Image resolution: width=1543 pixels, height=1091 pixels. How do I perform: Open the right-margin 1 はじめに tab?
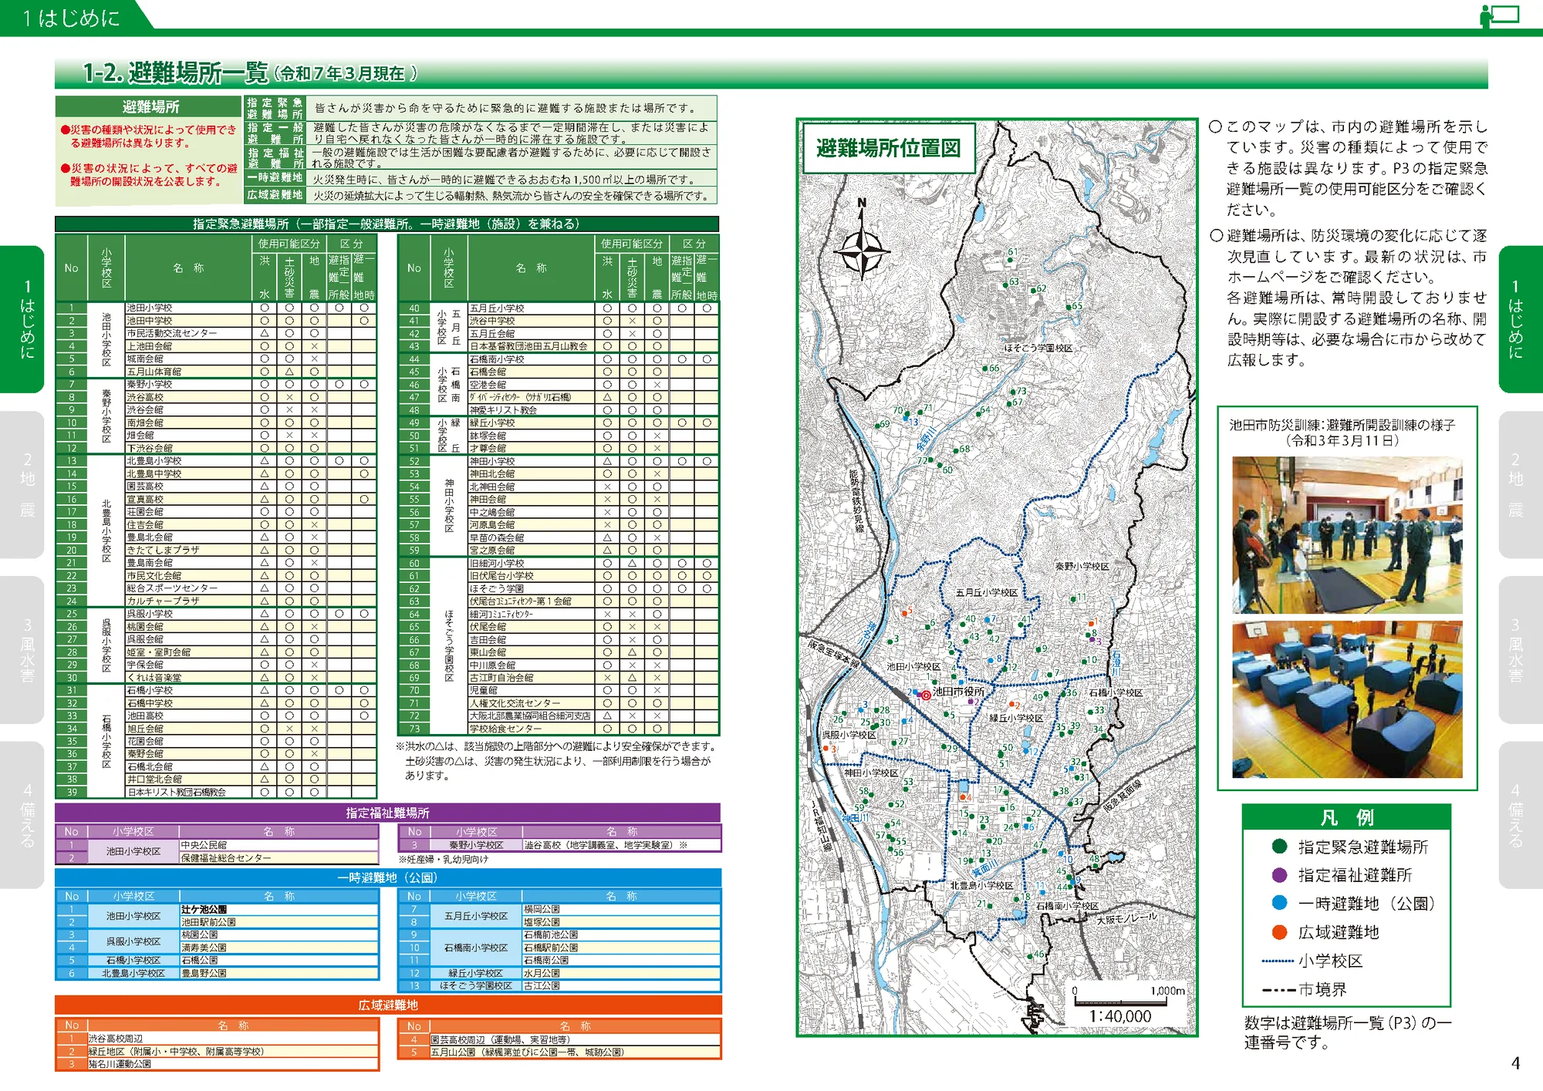pyautogui.click(x=1521, y=319)
